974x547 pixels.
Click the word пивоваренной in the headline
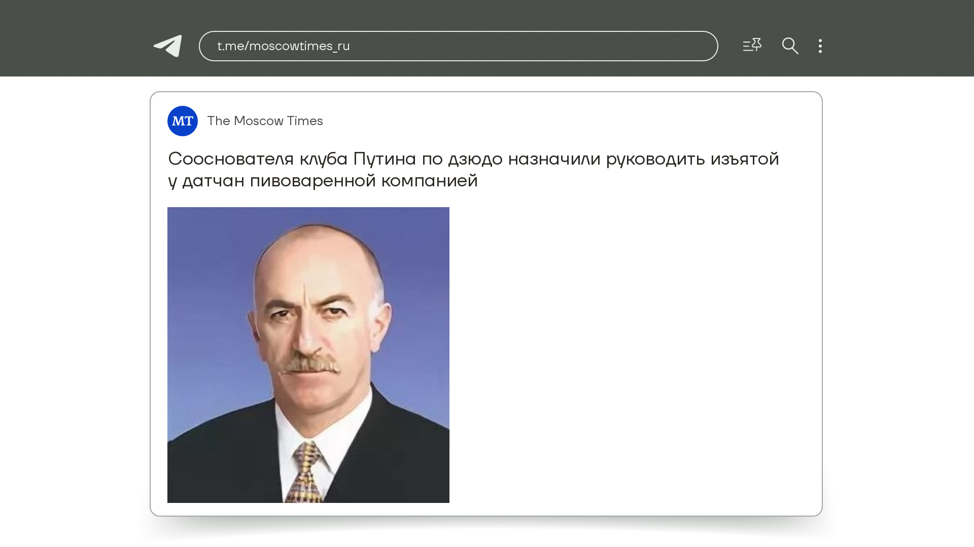312,181
